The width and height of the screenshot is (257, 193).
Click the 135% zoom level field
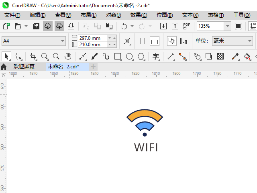pos(210,26)
